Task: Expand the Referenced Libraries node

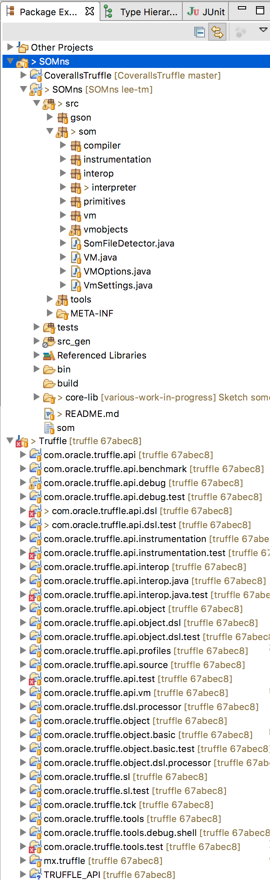Action: click(37, 355)
